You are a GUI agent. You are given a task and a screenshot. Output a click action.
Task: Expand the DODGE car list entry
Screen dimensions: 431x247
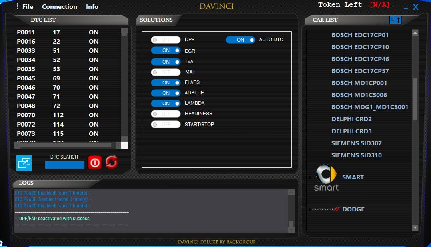pyautogui.click(x=310, y=209)
